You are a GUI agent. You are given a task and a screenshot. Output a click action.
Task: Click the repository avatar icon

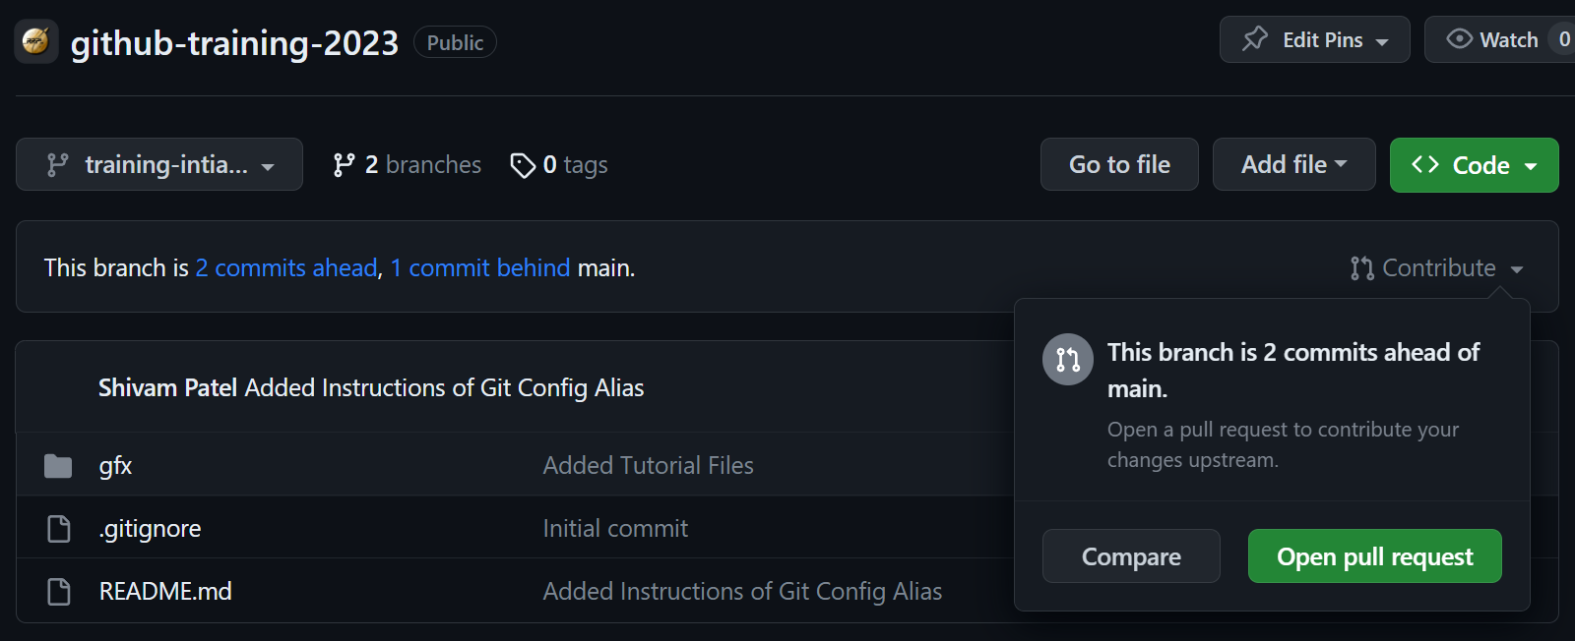(x=35, y=41)
